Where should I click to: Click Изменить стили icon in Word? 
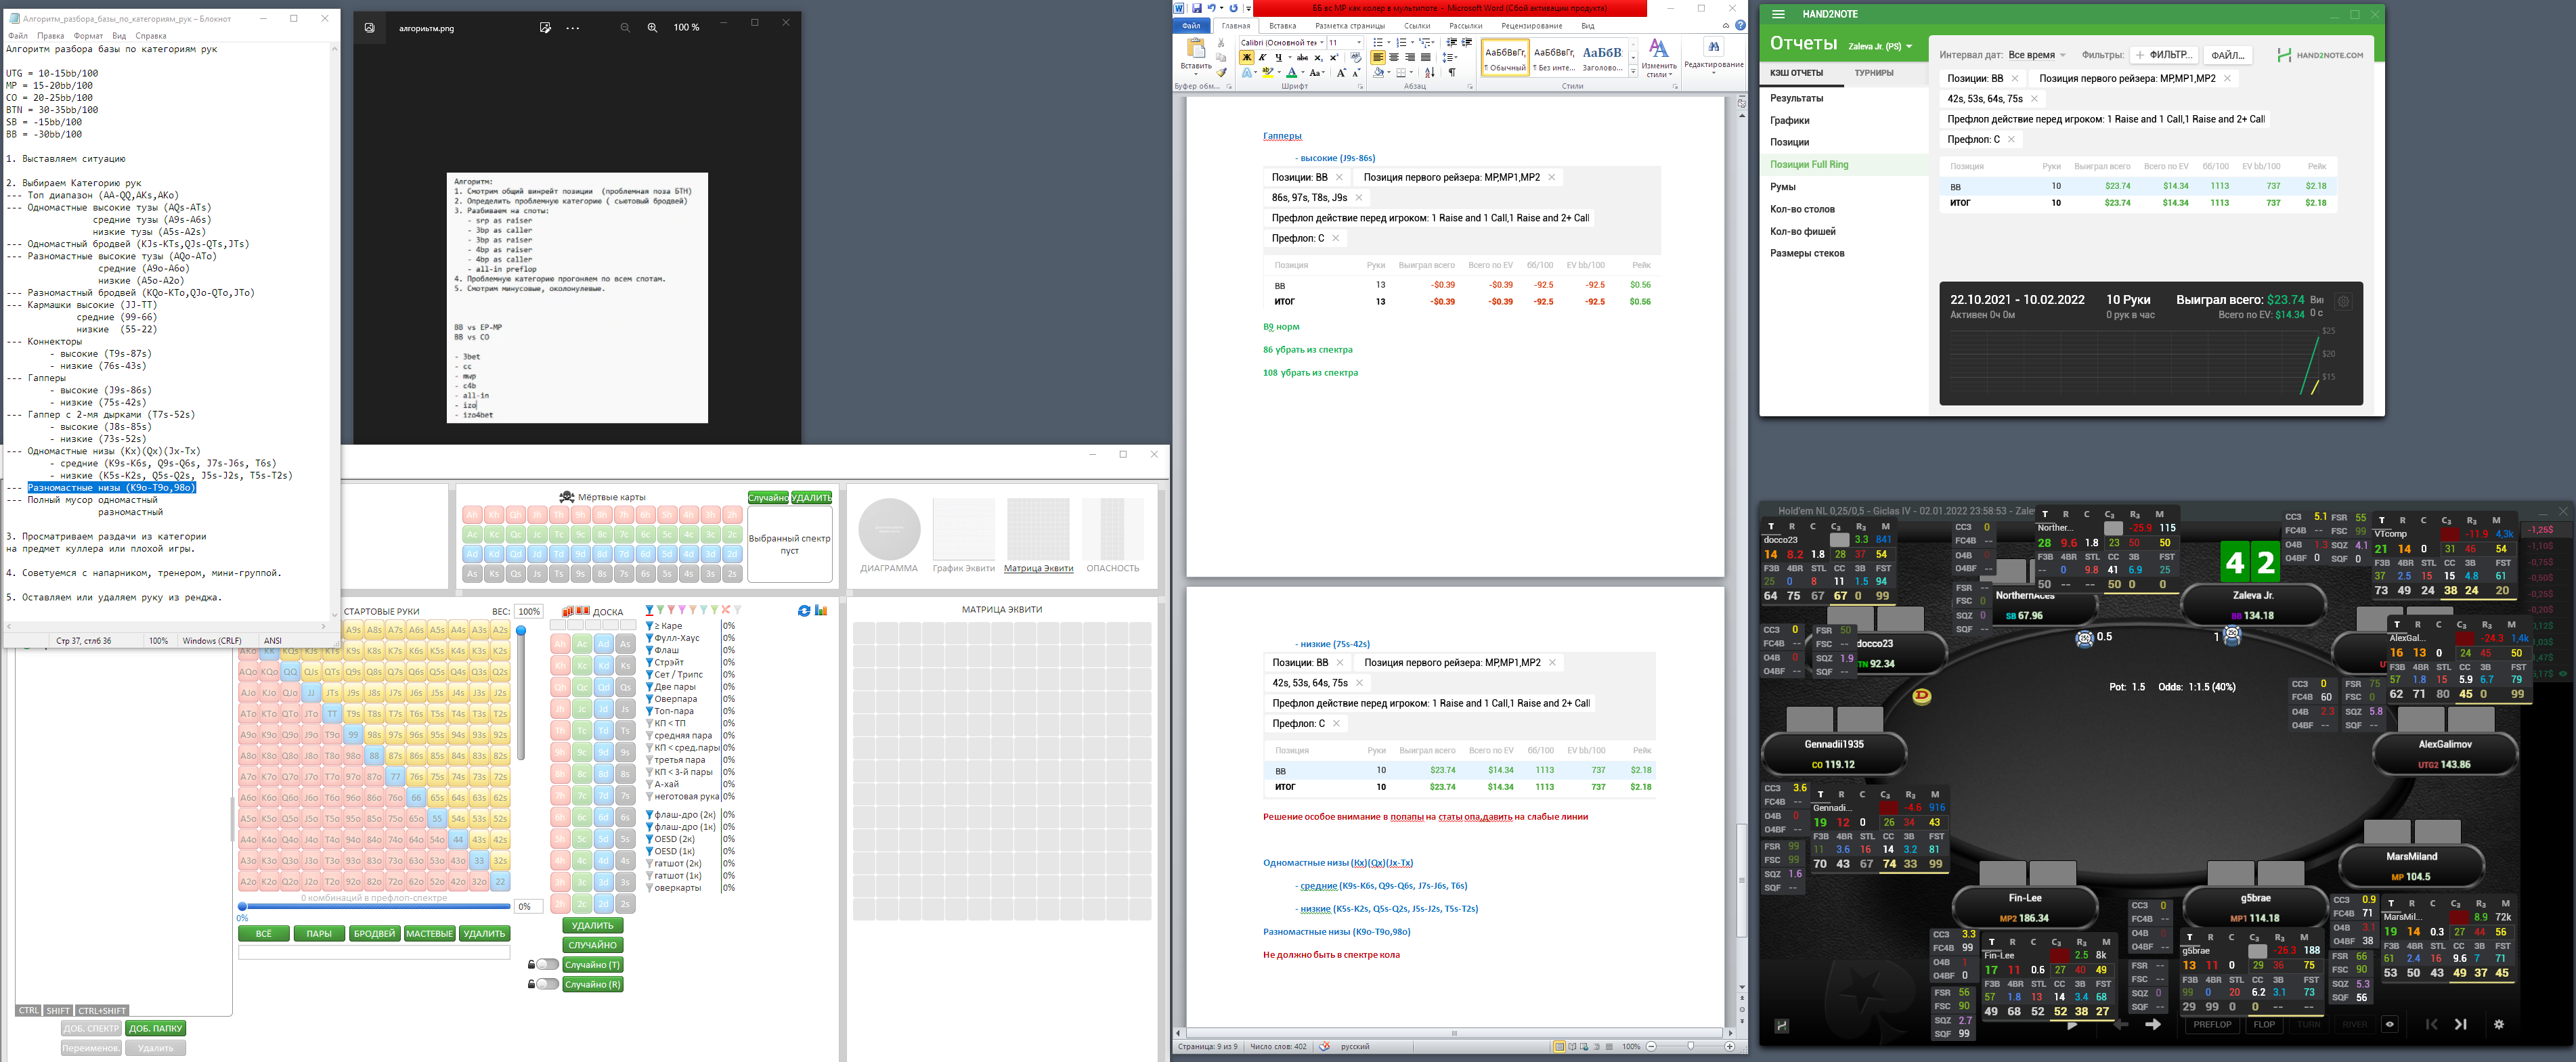point(1659,48)
